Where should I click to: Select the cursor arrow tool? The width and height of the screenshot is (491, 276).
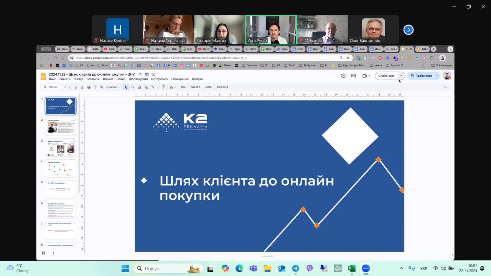(x=126, y=87)
